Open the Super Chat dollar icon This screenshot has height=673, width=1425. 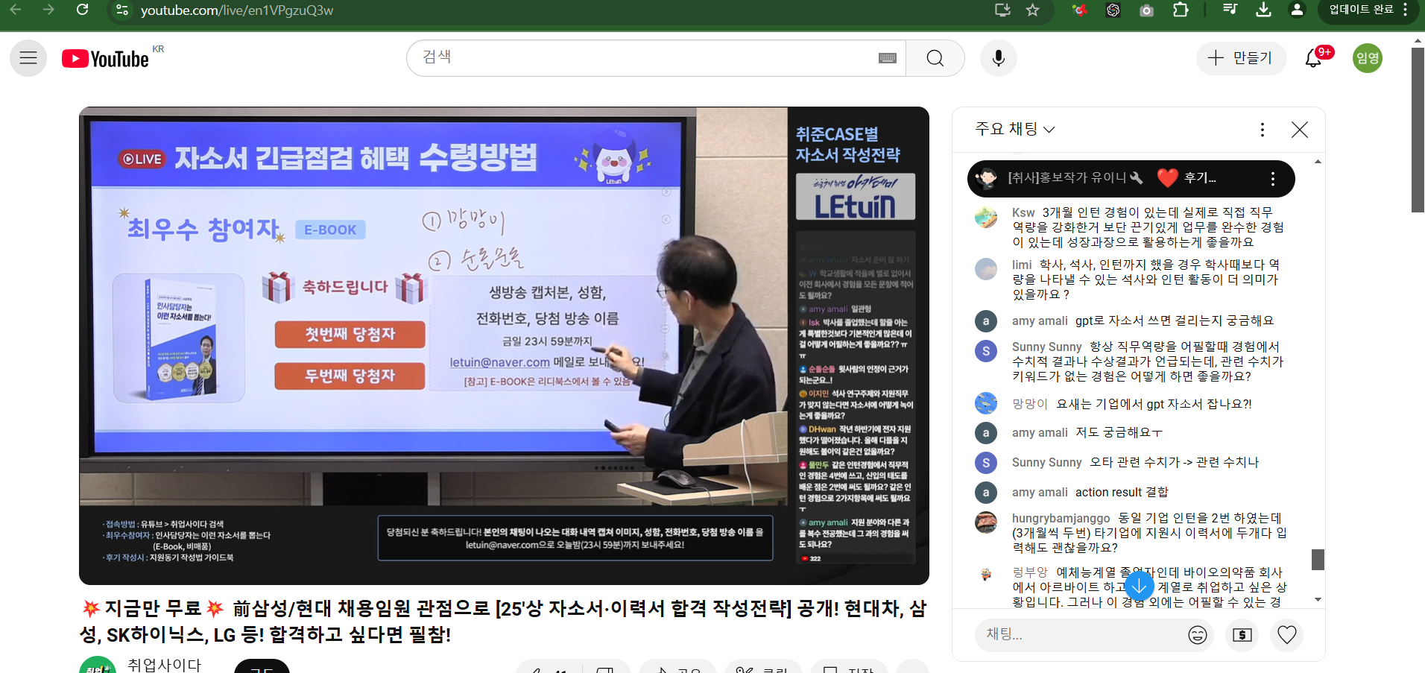coord(1242,635)
